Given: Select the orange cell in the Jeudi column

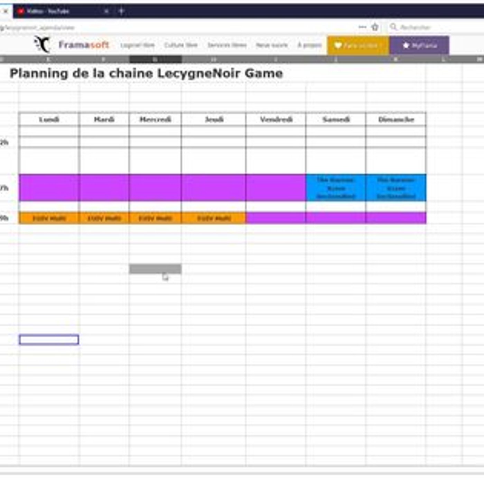Looking at the screenshot, I should coord(214,218).
